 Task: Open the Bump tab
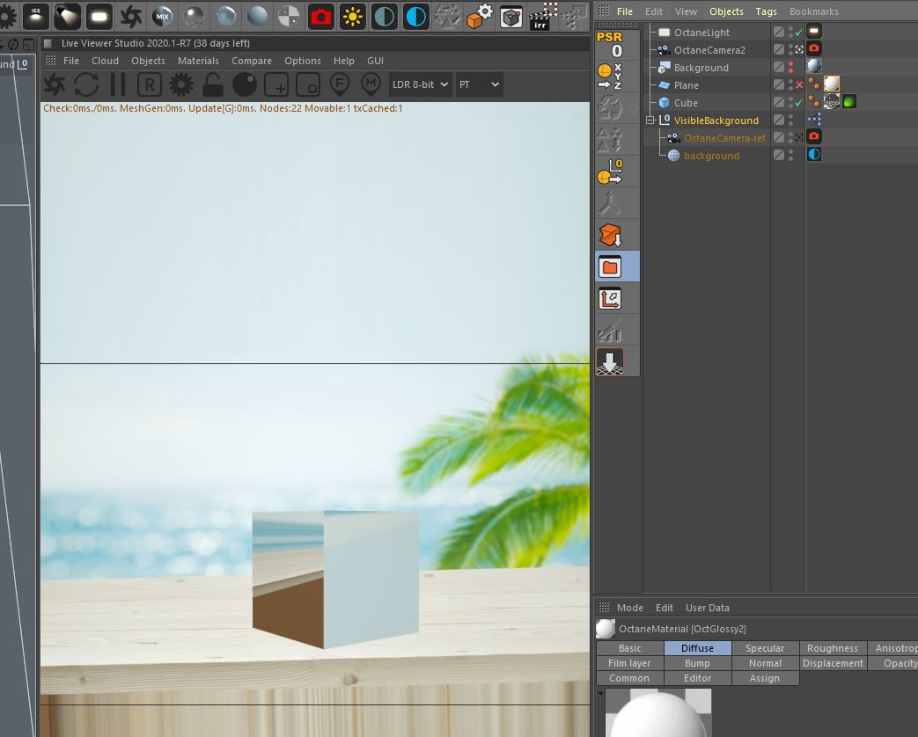(697, 663)
